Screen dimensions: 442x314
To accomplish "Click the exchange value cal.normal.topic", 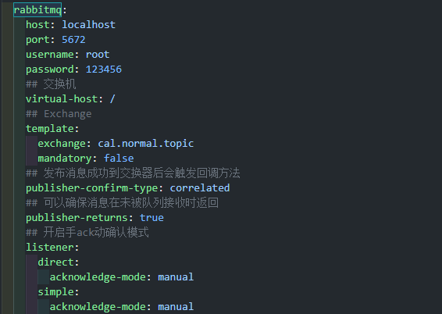I will click(146, 144).
